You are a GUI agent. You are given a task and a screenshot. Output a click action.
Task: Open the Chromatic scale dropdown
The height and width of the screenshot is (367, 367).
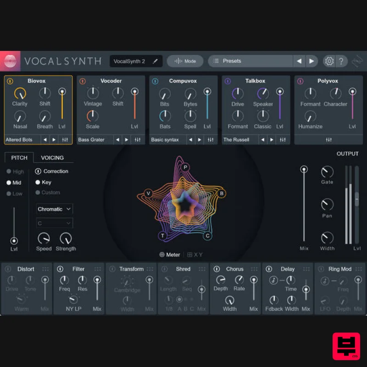point(54,209)
